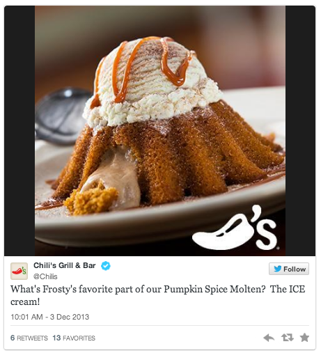This screenshot has height=353, width=321.
Task: Click the retweet arrows icon
Action: (x=288, y=338)
